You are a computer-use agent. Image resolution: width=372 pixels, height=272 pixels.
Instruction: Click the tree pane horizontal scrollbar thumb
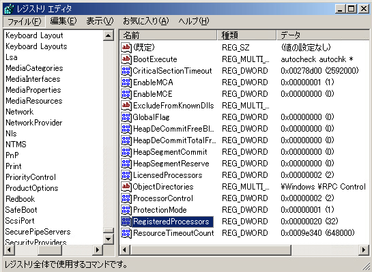50,250
